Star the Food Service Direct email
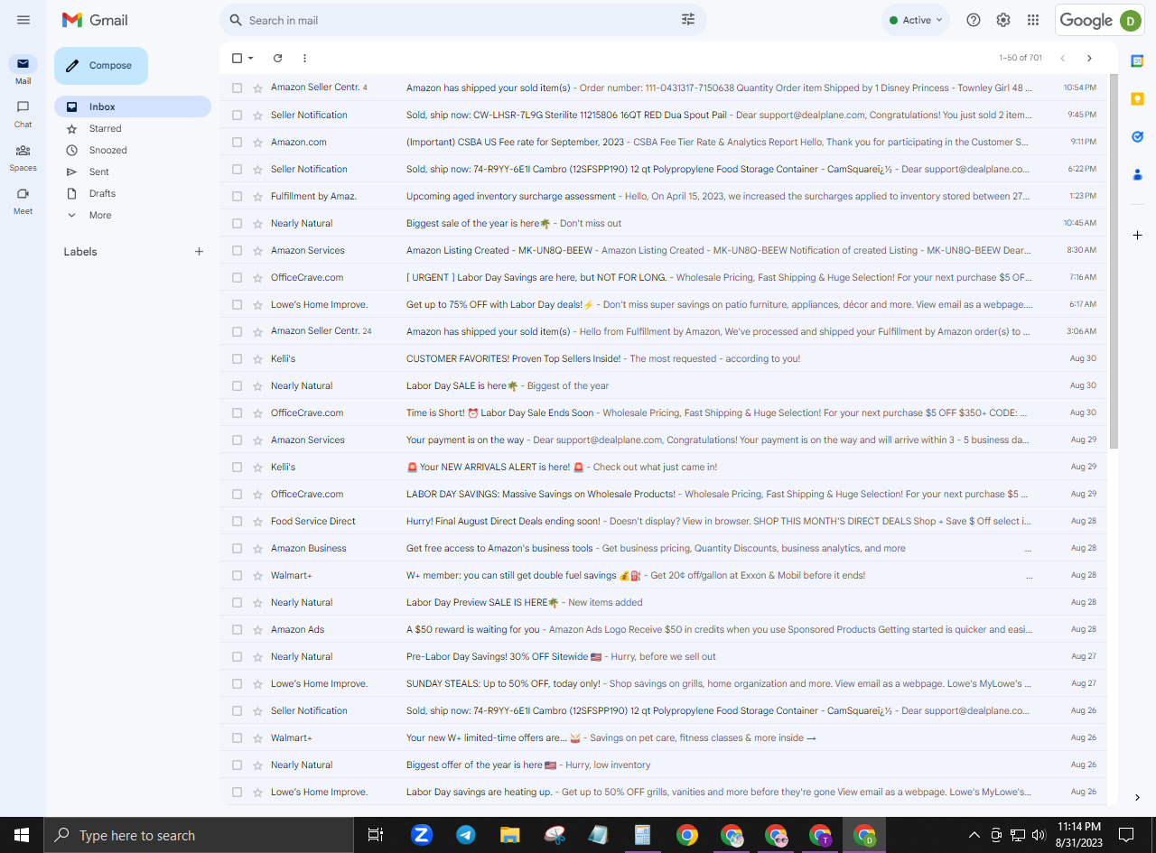The image size is (1156, 853). click(x=257, y=521)
